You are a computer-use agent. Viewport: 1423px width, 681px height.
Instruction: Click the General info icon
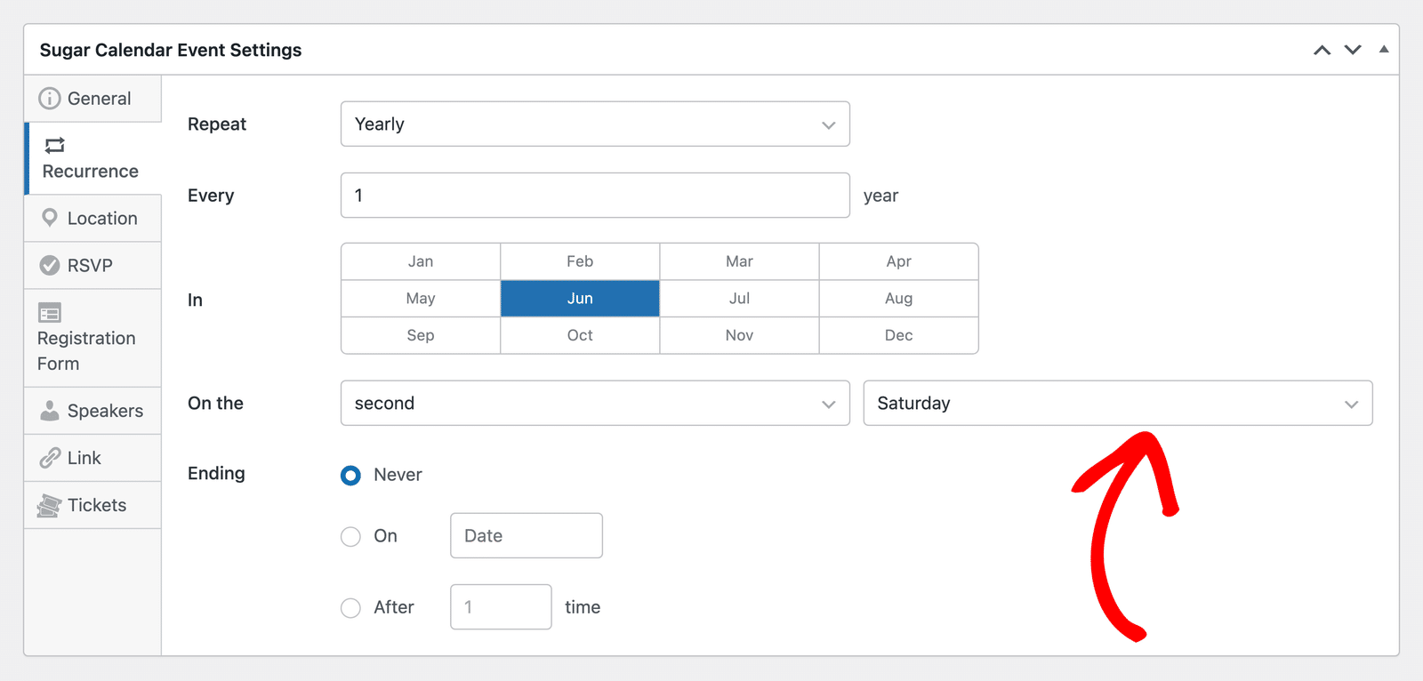pyautogui.click(x=50, y=99)
